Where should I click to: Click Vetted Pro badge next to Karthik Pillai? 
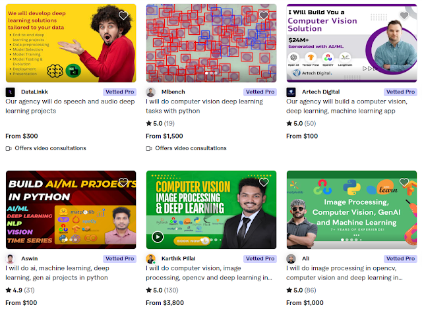(260, 259)
